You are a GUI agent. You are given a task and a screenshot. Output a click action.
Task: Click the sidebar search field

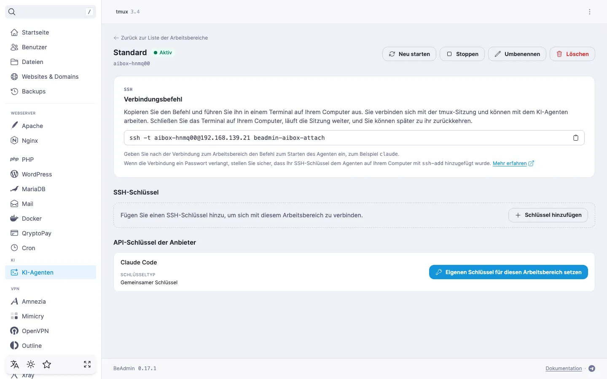[51, 12]
